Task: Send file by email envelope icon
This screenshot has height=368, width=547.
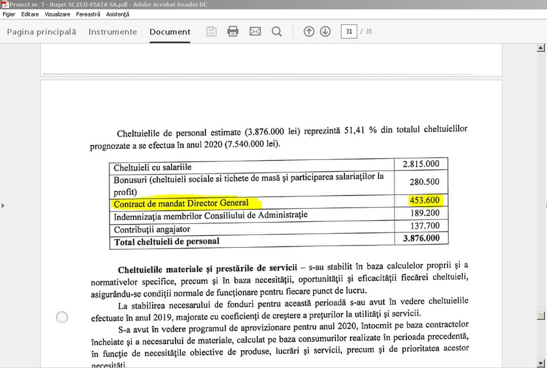Action: 255,32
